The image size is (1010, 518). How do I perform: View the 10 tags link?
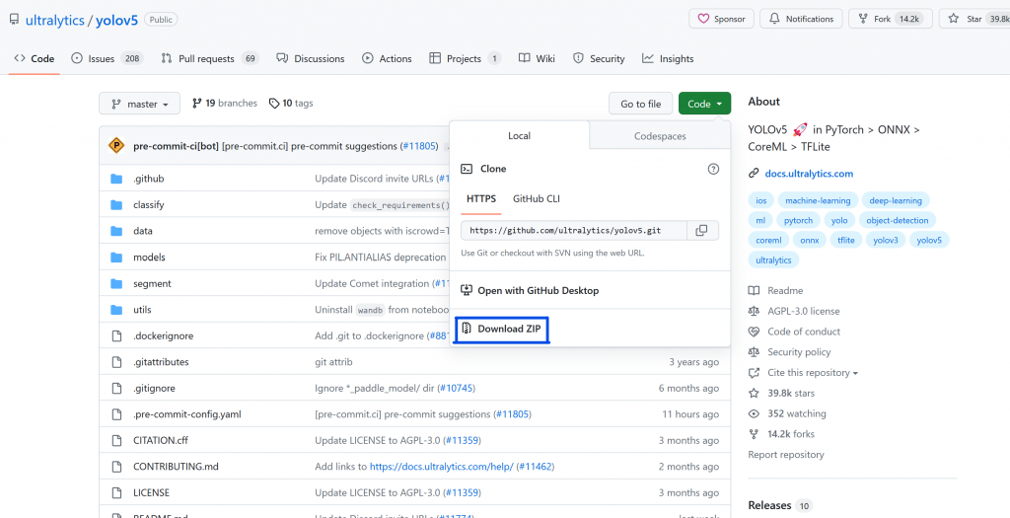click(291, 103)
